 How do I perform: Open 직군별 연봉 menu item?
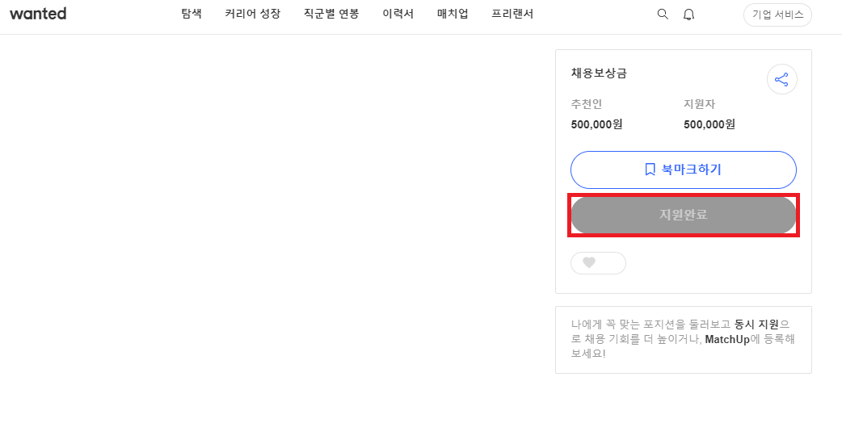(331, 14)
